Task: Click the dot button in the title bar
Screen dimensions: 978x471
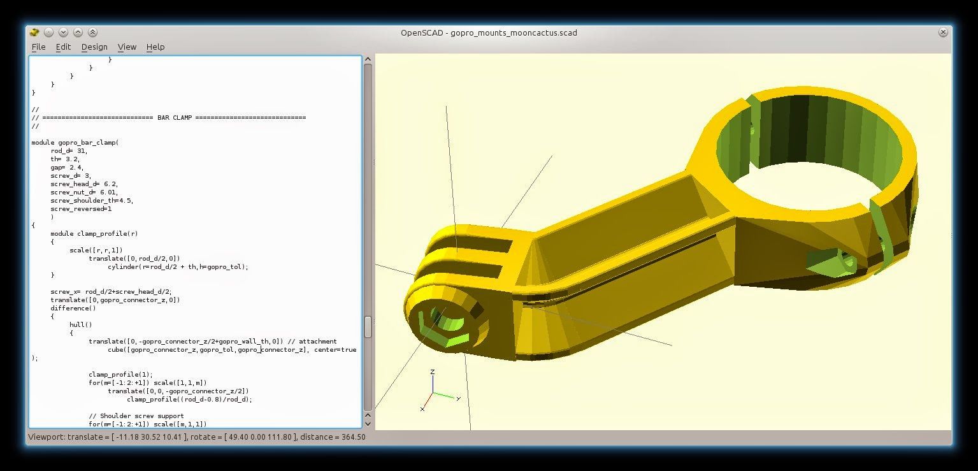Action: [48, 32]
